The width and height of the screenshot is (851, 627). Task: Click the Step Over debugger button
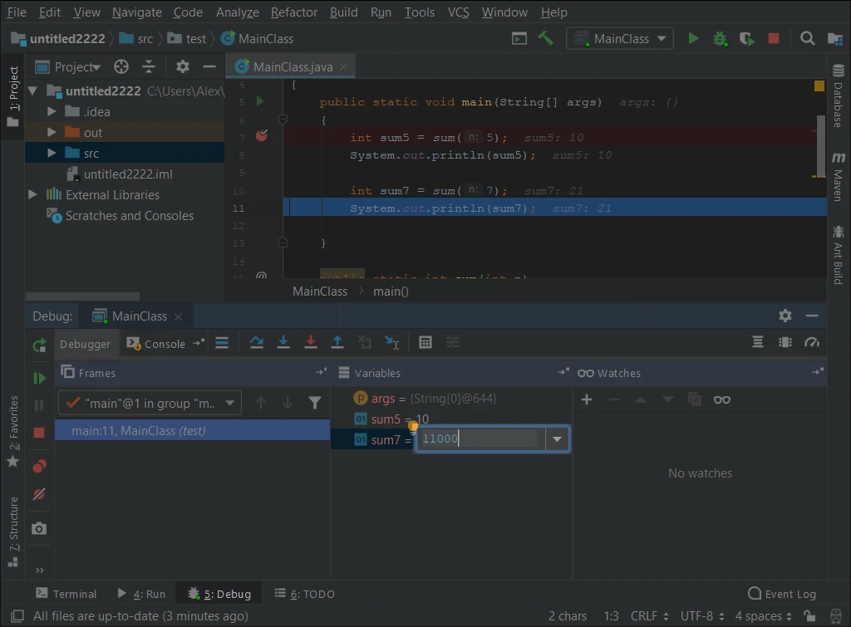pyautogui.click(x=256, y=342)
